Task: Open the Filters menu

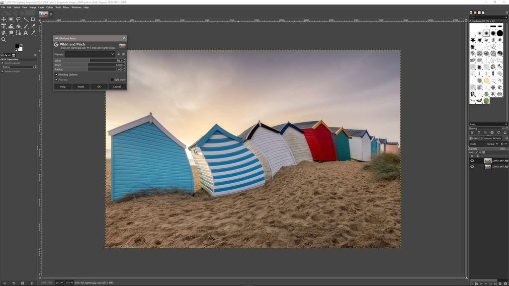Action: (x=65, y=7)
